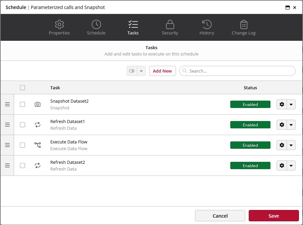Select the Snapshot Dataset2 task name
Screen dimensions: 303x225
[x=69, y=101]
